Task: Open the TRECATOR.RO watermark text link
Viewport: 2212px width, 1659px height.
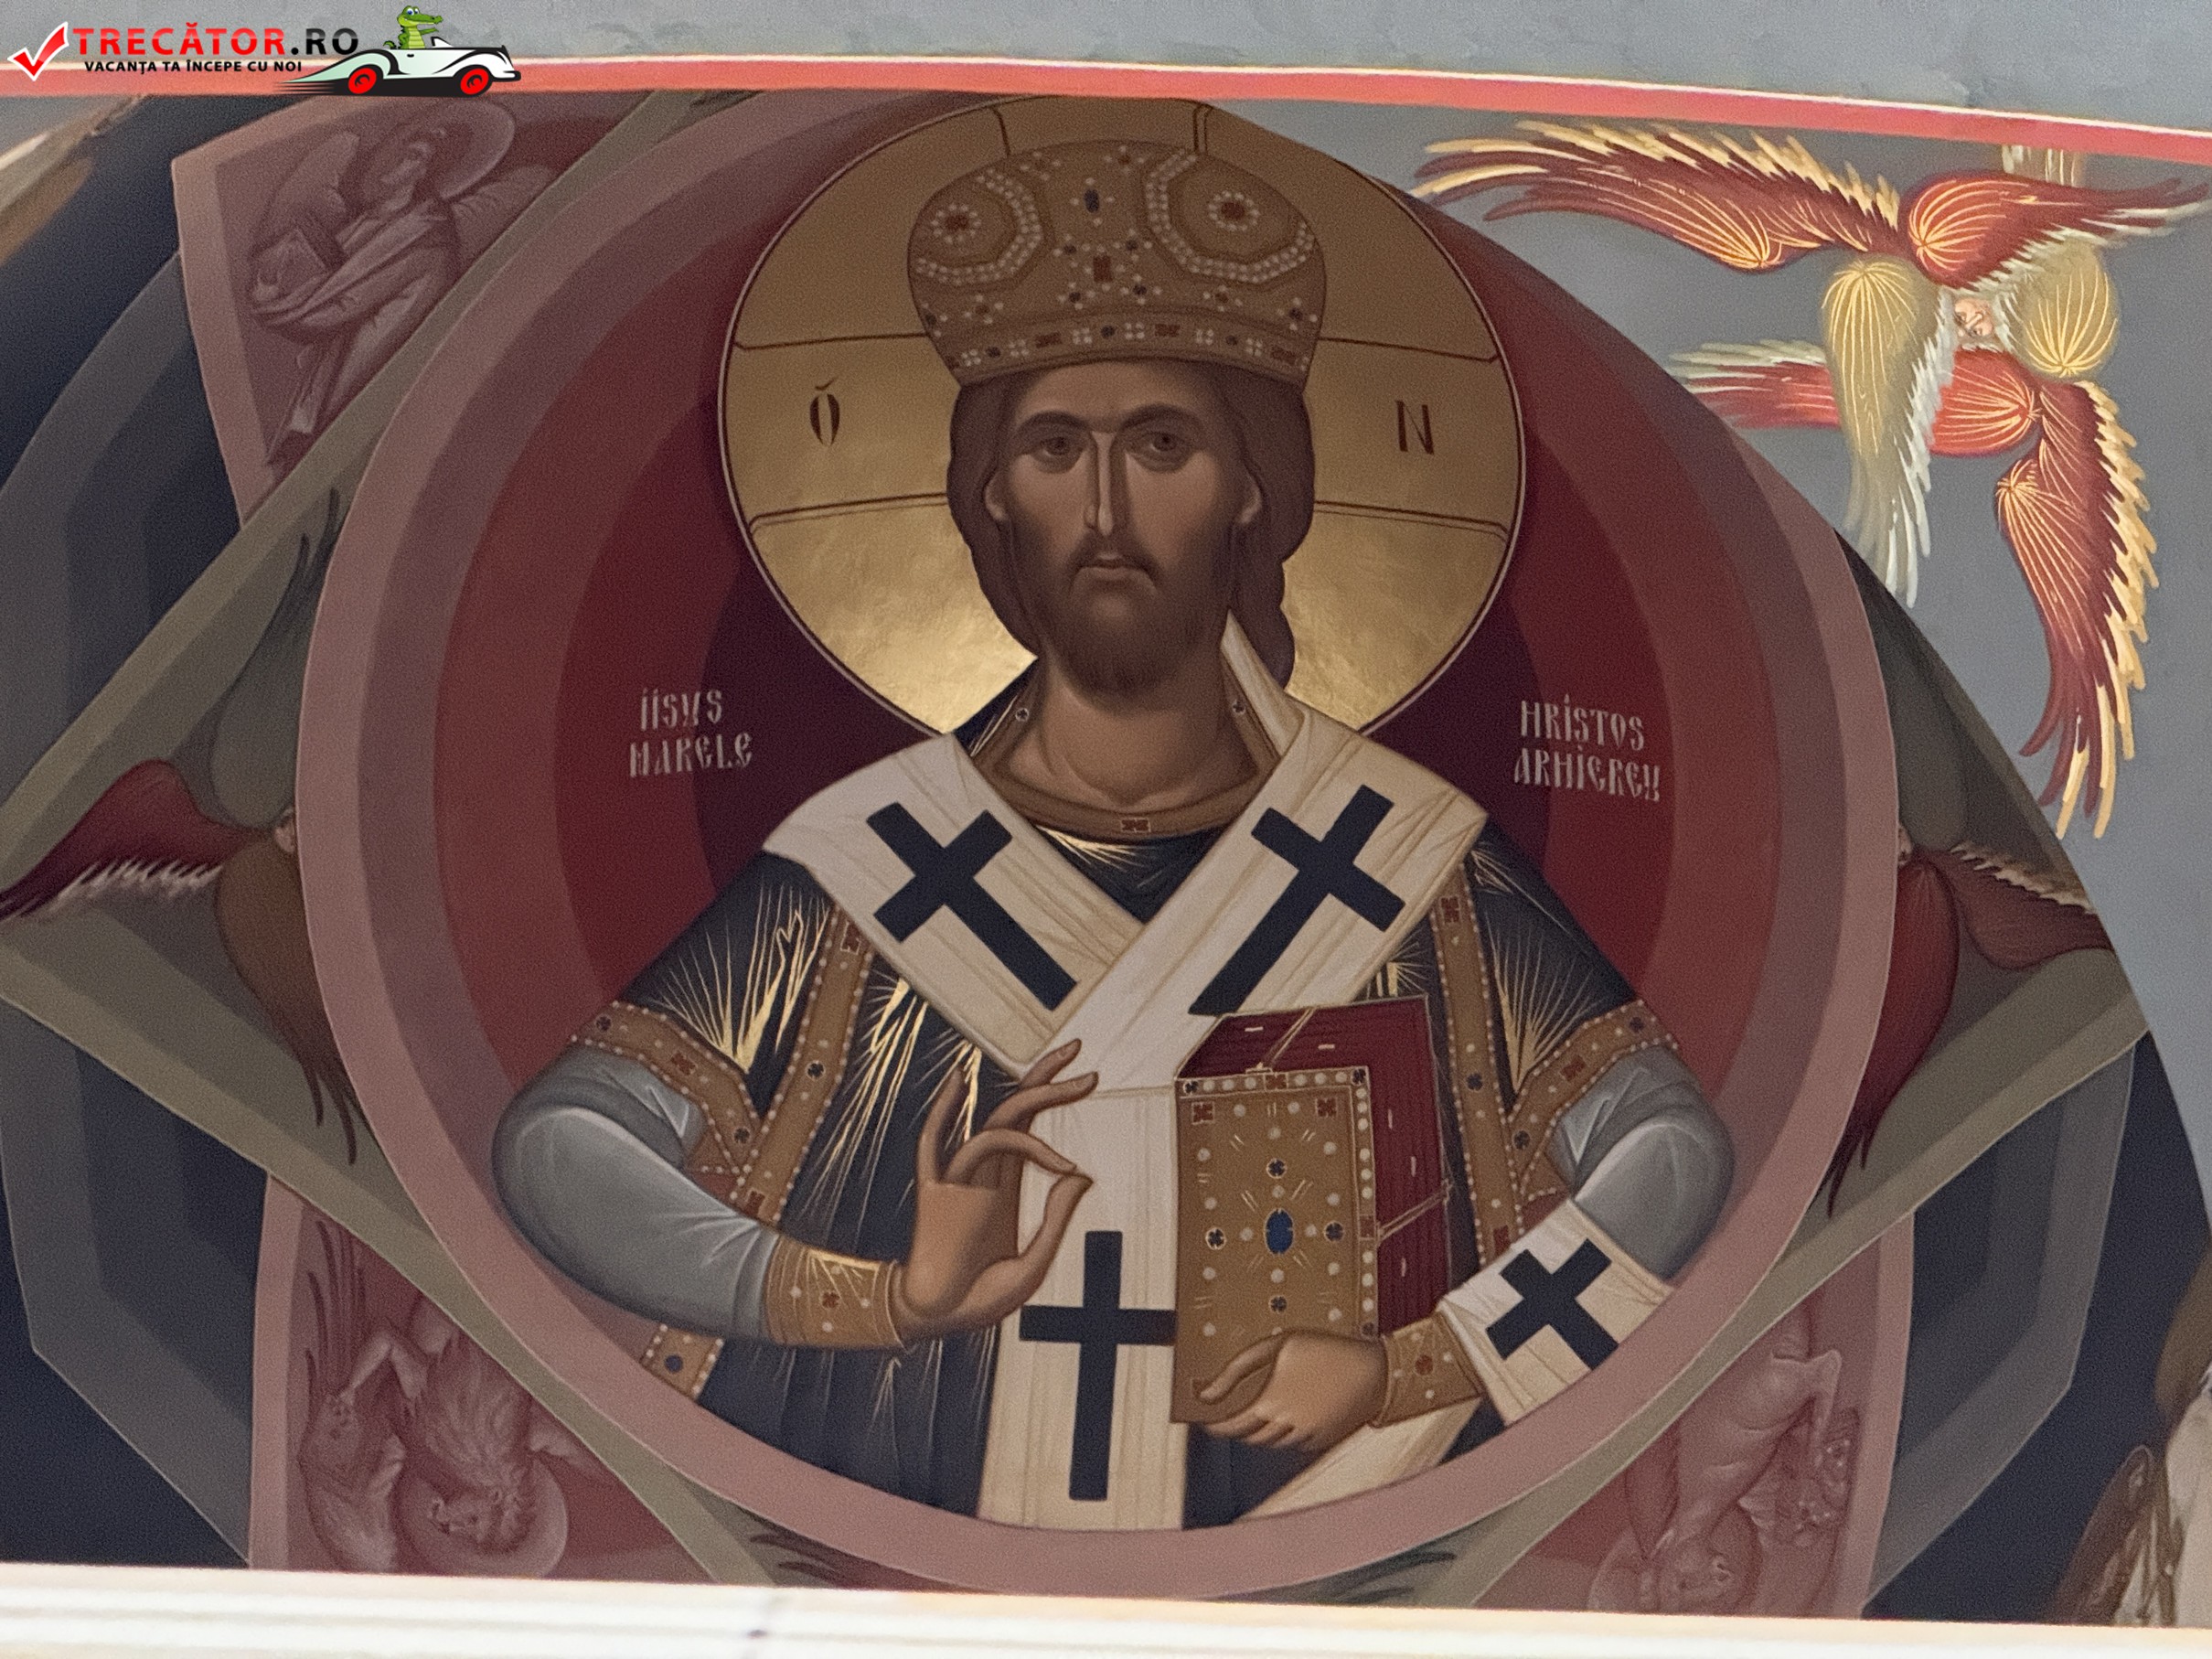Action: (x=215, y=42)
